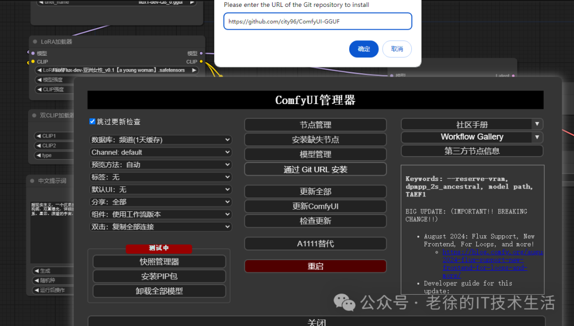Click the 中文提示词 node collapse dot

coord(32,181)
